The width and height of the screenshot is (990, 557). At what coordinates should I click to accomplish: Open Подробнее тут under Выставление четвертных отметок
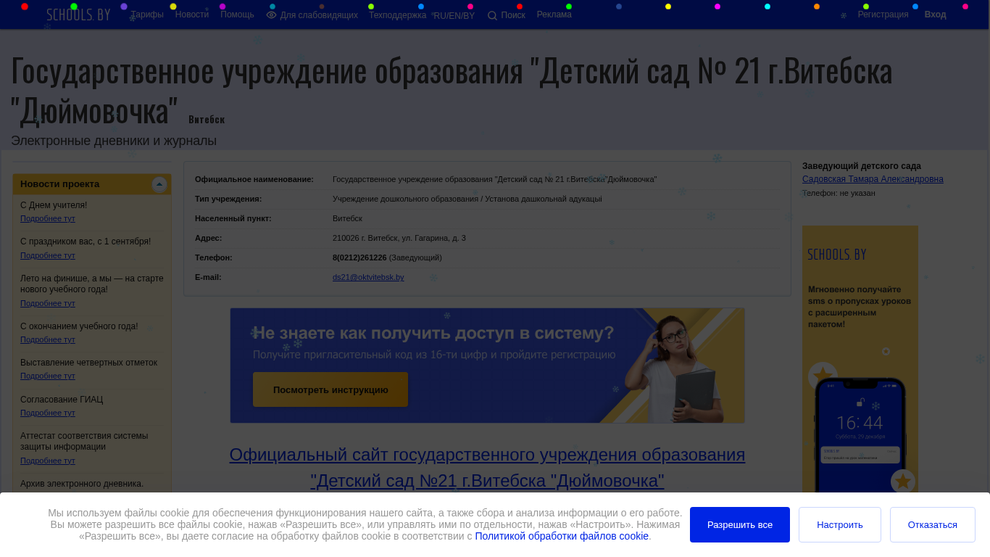coord(48,376)
